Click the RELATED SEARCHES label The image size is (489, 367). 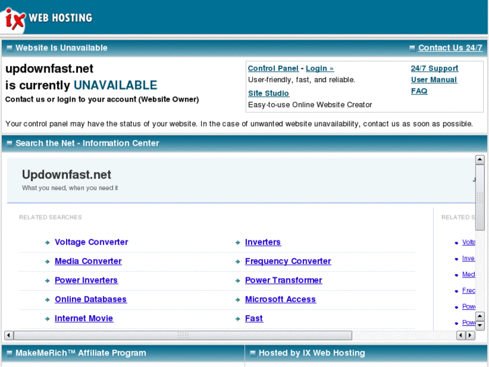coord(50,217)
